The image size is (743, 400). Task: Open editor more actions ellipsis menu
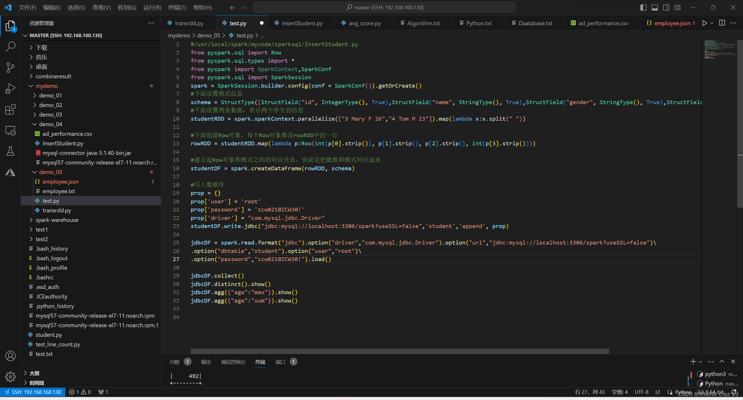pyautogui.click(x=733, y=23)
